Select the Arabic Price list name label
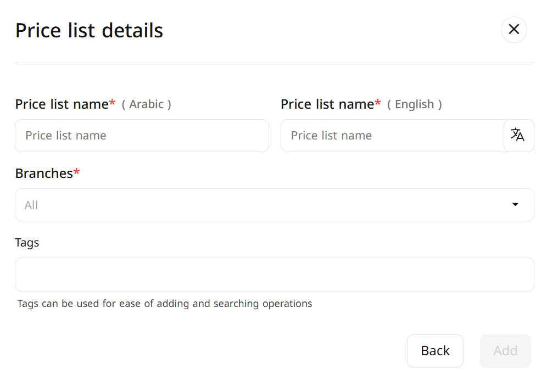This screenshot has width=547, height=386. (62, 104)
